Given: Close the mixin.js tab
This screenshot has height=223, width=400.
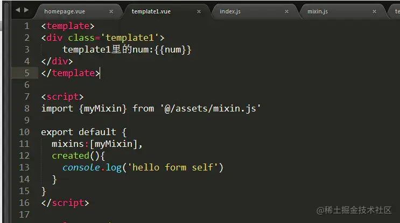Looking at the screenshot, I should [x=374, y=11].
